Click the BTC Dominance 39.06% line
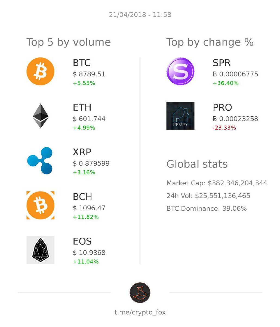This screenshot has width=280, height=327. click(207, 209)
